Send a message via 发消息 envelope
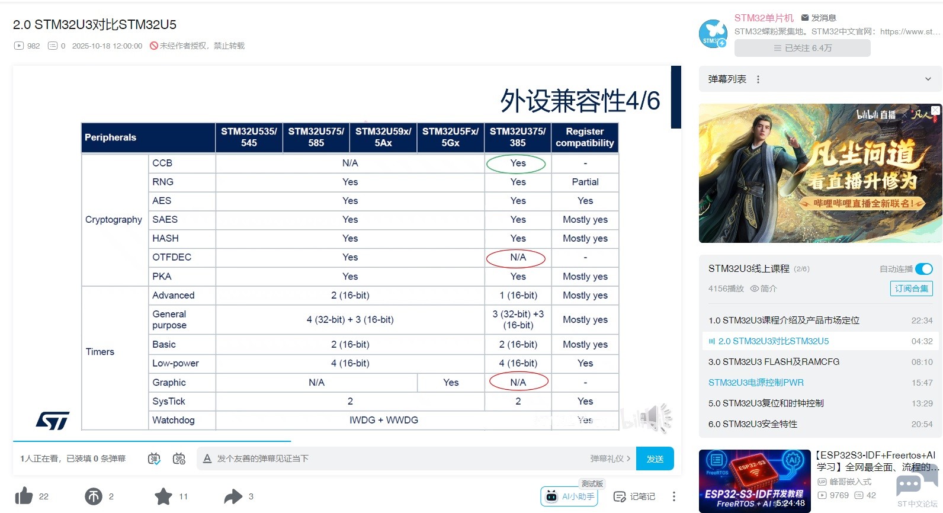943x513 pixels. pos(819,18)
